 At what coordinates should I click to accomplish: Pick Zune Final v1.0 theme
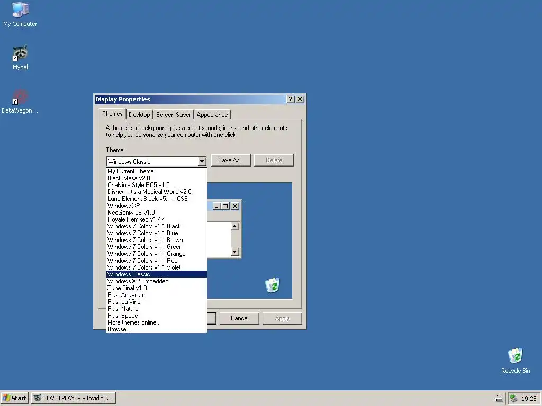pyautogui.click(x=157, y=288)
